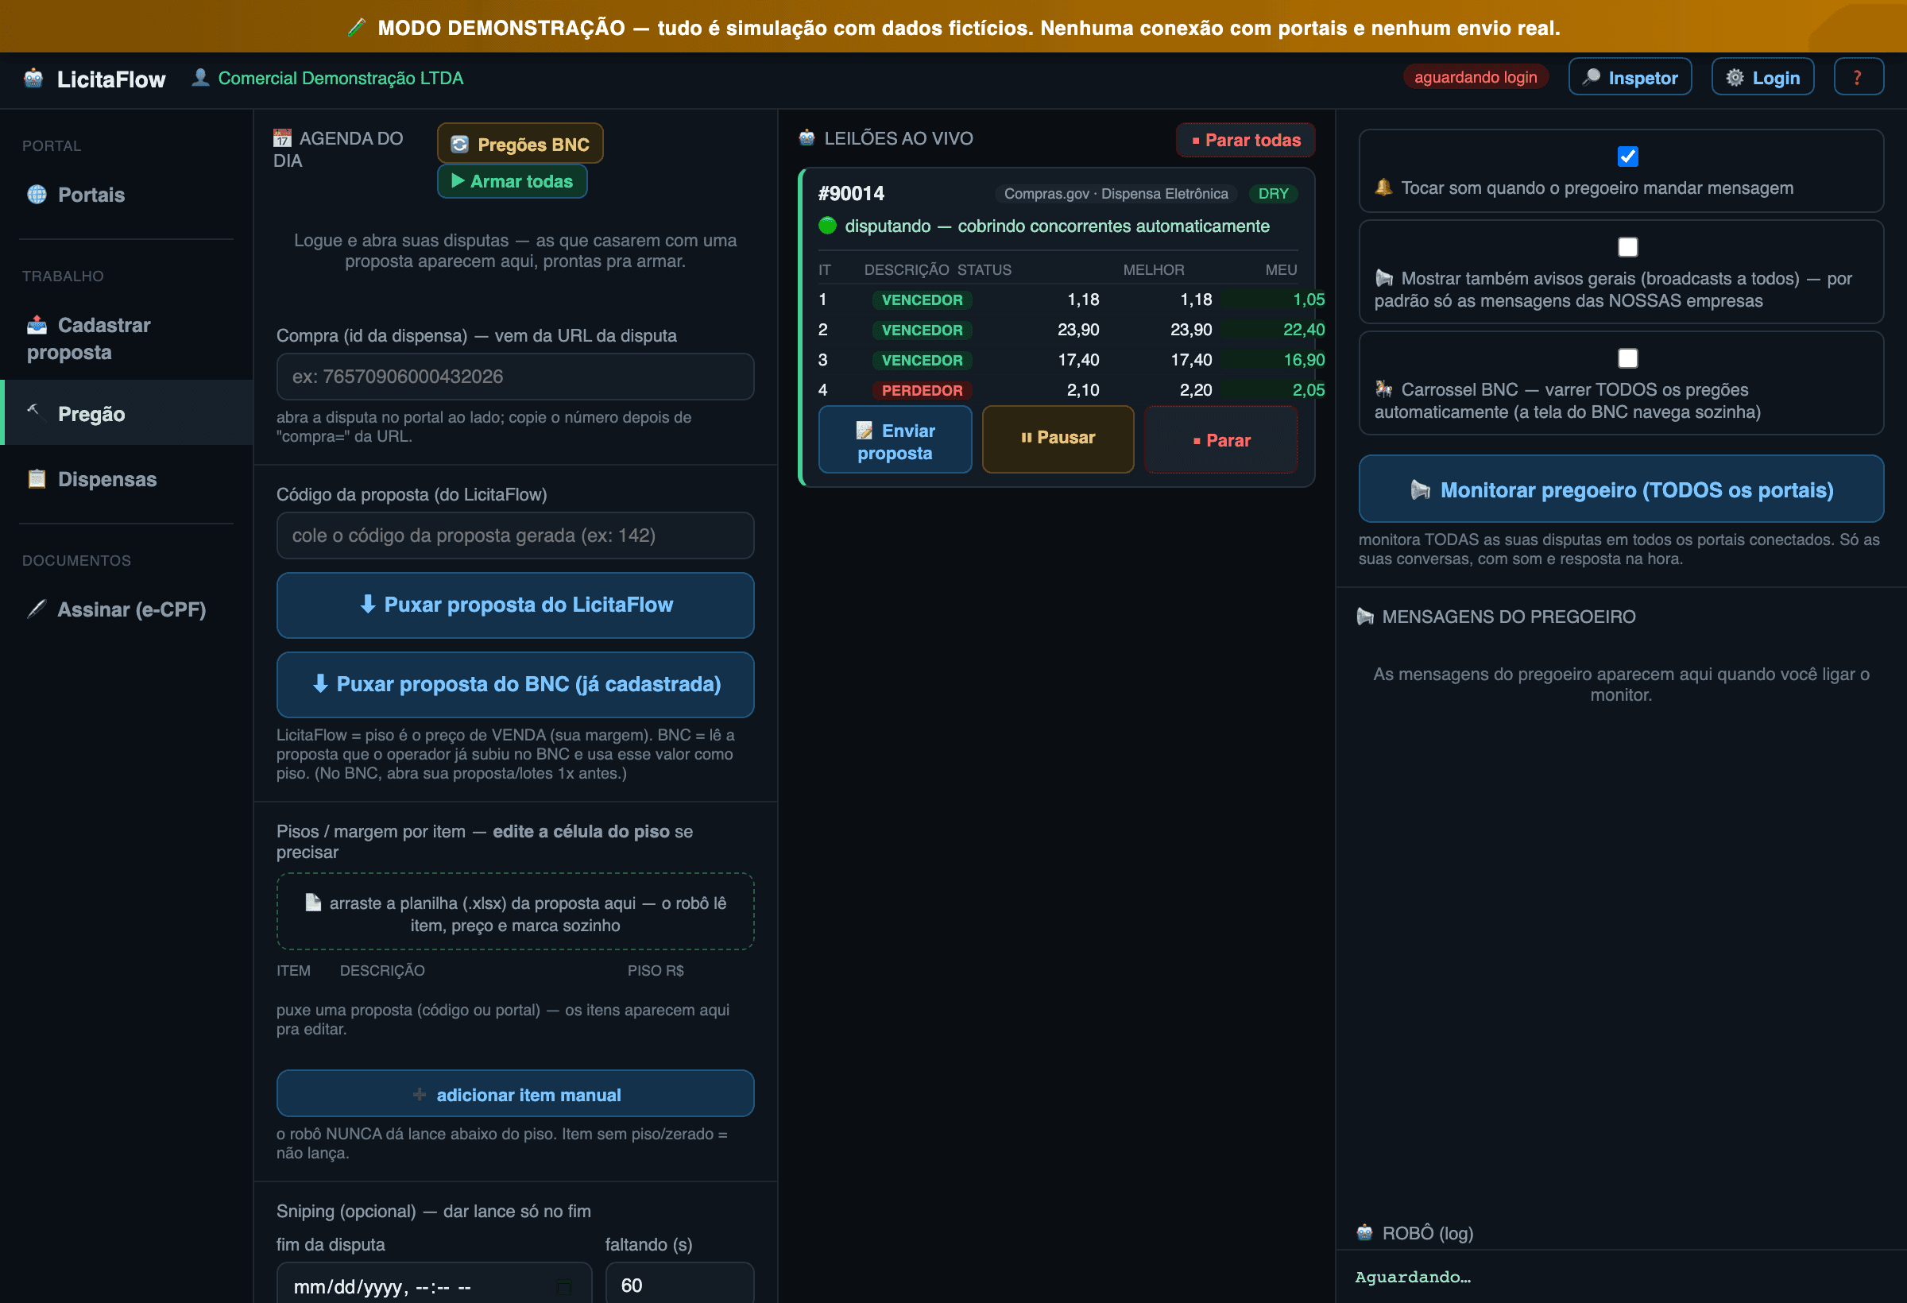1907x1303 pixels.
Task: Click the robot icon by ROBÔ (log)
Action: (x=1364, y=1232)
